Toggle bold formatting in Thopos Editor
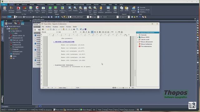The image size is (200, 112). (x=84, y=32)
